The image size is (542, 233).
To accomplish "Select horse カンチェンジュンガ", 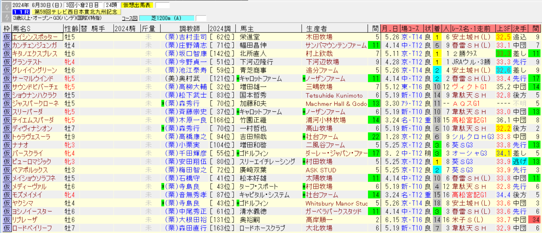I will coord(35,45).
